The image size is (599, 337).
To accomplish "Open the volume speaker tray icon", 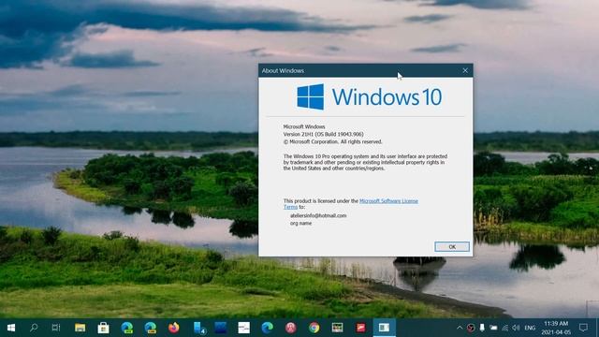I will click(516, 328).
